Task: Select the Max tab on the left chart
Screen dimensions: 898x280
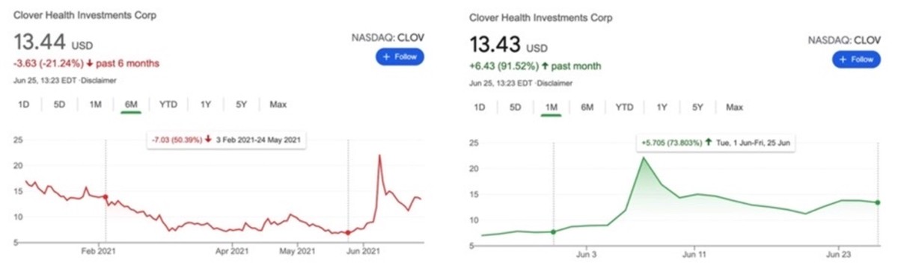Action: [278, 105]
